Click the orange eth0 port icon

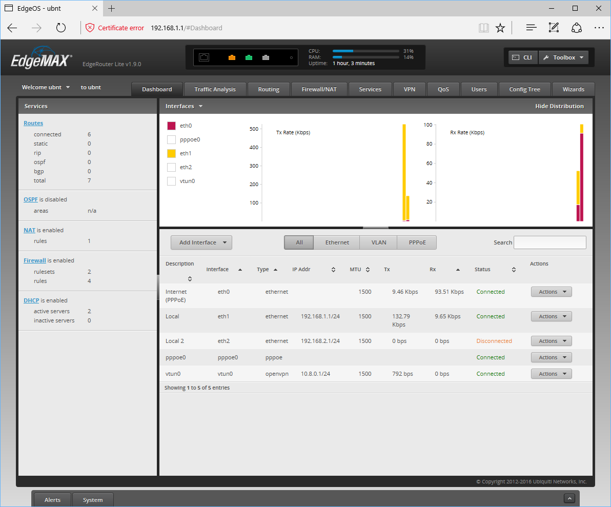click(x=232, y=58)
